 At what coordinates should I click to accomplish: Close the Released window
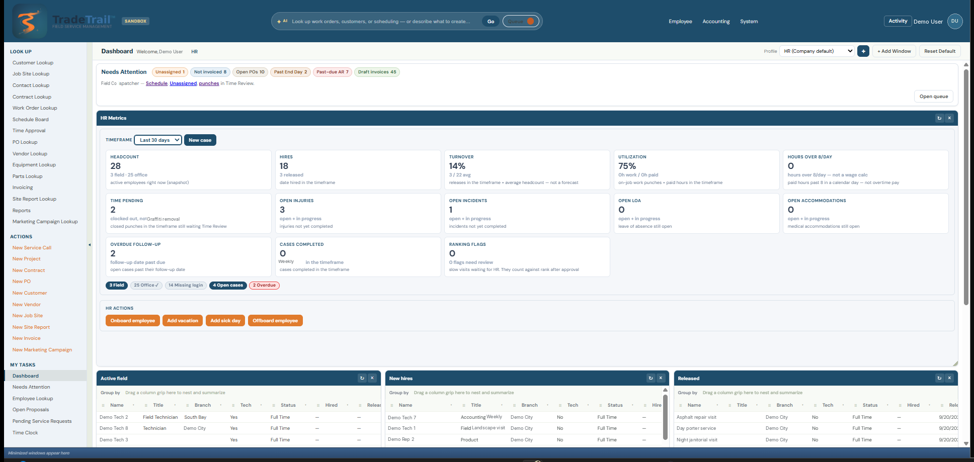coord(949,378)
